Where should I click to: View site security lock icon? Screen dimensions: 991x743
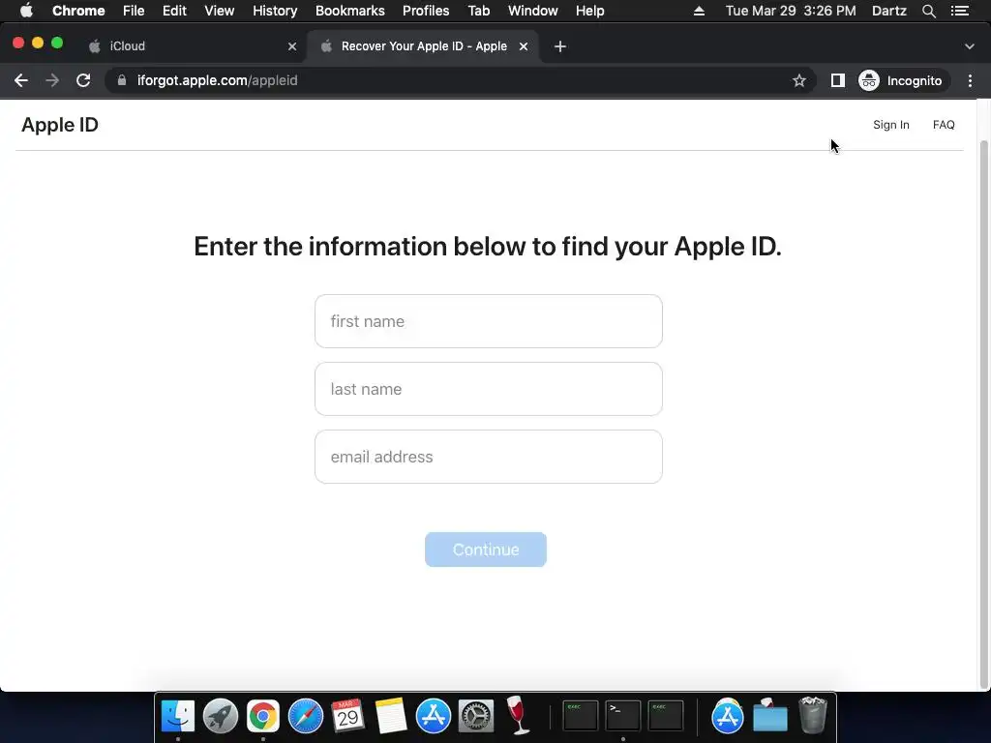coord(122,80)
